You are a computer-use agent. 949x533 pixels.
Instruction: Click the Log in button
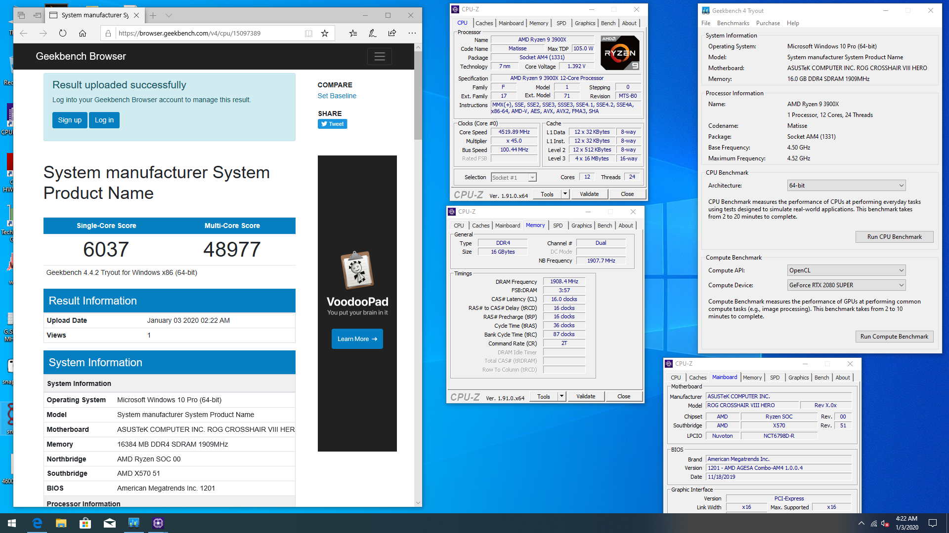pyautogui.click(x=104, y=120)
